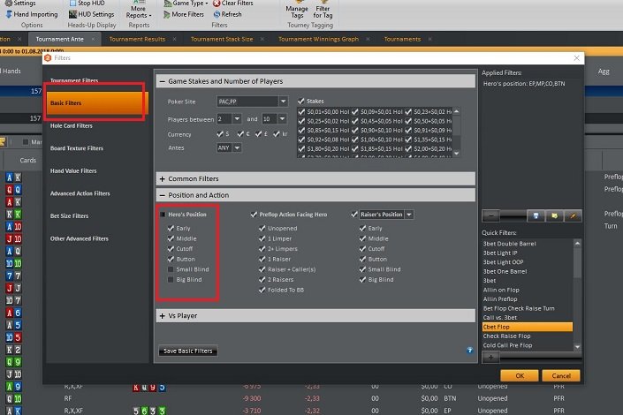Switch to the Tournament Results tab
The image size is (623, 415).
[137, 39]
